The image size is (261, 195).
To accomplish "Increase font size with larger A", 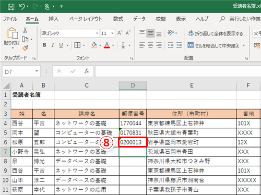I will [x=120, y=33].
